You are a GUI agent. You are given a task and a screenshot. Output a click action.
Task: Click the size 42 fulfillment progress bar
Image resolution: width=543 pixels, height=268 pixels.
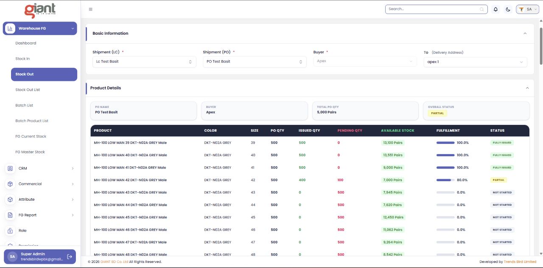(x=445, y=180)
